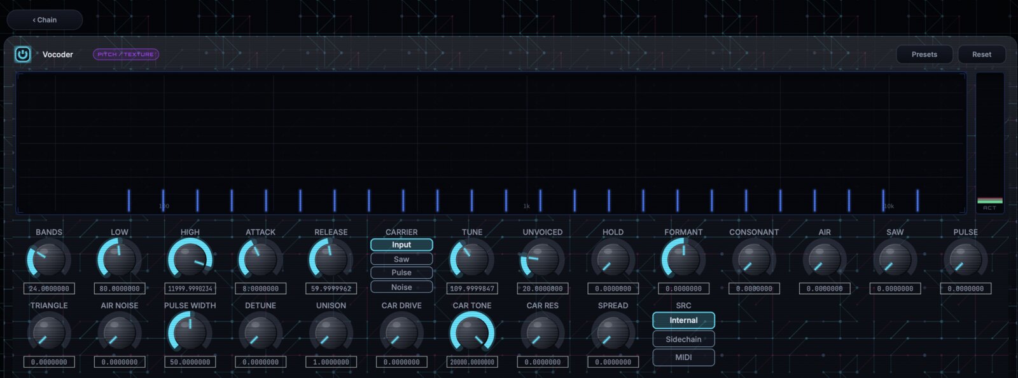
Task: Click the CAR DRIVE knob
Action: (x=401, y=334)
